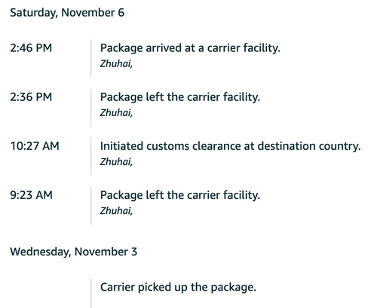Select the 2:36 PM timestamp
This screenshot has width=377, height=308.
coord(31,97)
